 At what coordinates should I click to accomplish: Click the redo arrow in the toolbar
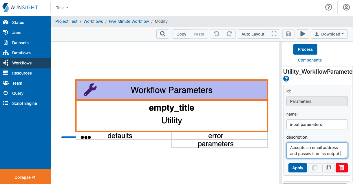229,34
